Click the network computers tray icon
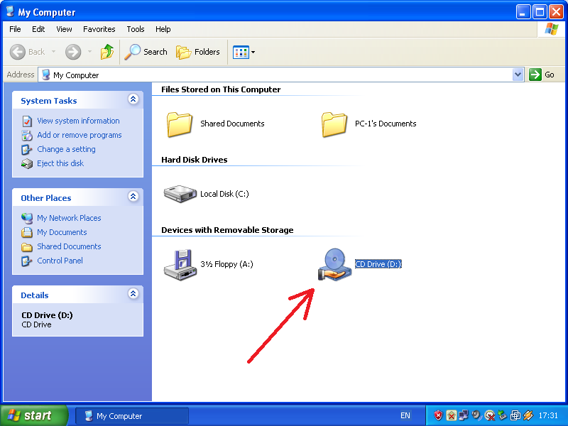 pyautogui.click(x=464, y=415)
